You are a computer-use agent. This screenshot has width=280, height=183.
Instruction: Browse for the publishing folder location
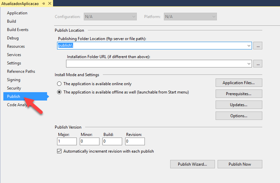(258, 46)
